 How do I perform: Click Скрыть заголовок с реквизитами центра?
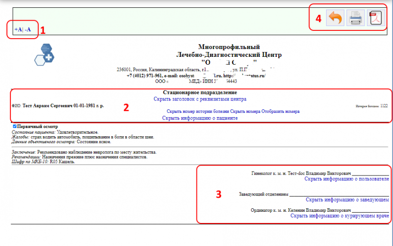pos(200,99)
